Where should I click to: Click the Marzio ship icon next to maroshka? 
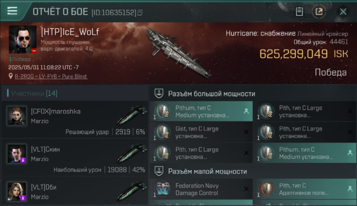coord(132,116)
